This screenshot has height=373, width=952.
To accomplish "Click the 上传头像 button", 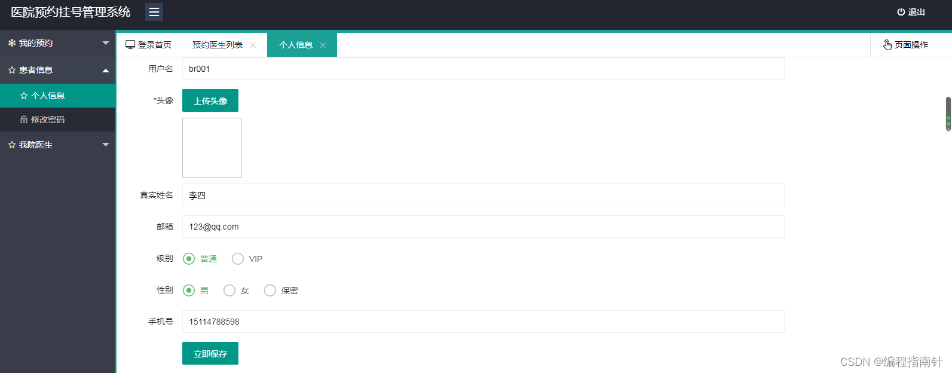I will [x=210, y=100].
